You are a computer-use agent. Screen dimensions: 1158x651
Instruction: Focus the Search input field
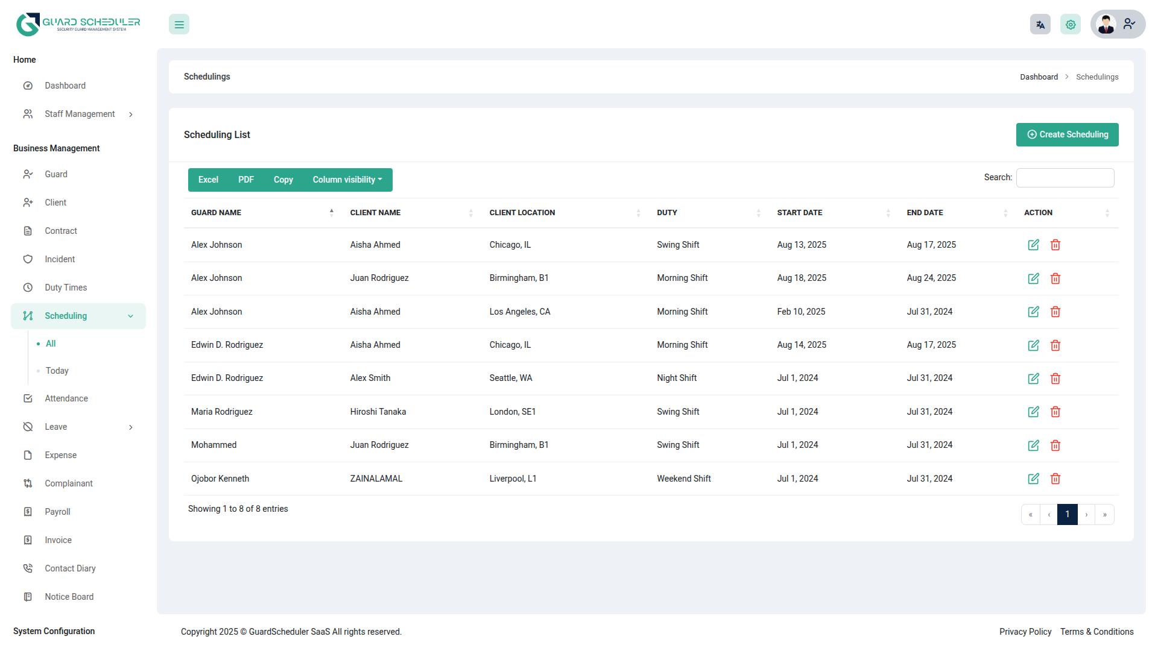click(1065, 178)
